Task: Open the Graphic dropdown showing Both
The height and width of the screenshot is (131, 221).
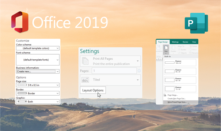Action: click(x=38, y=102)
